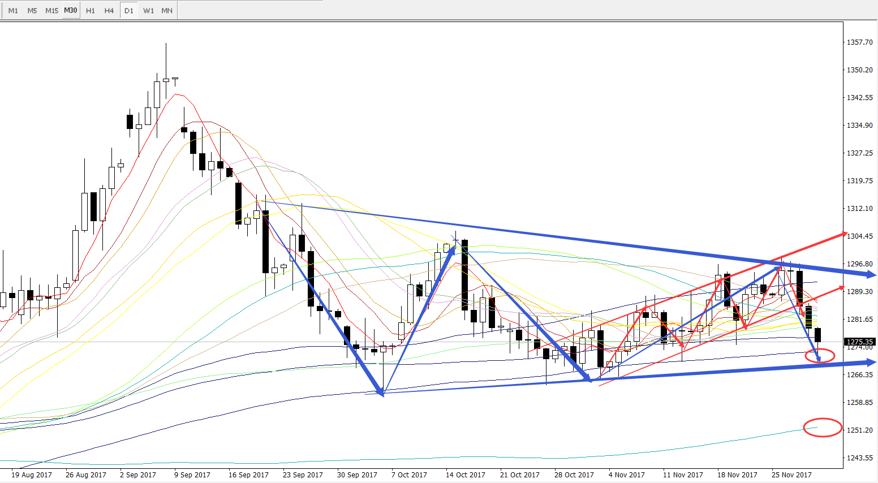The image size is (878, 483).
Task: Click the 1304.45 price axis label
Action: pos(859,236)
